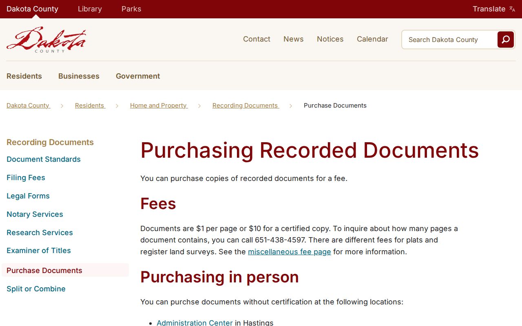Open the News link in header
The width and height of the screenshot is (522, 326).
tap(294, 39)
